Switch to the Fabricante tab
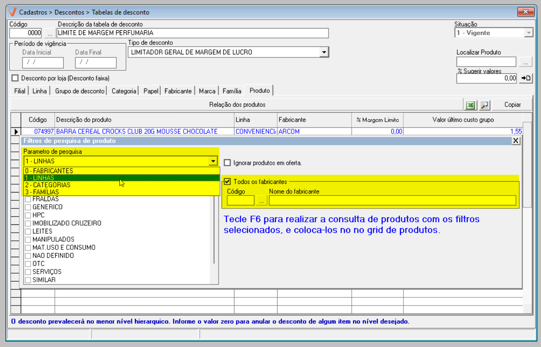This screenshot has width=541, height=347. click(x=178, y=91)
